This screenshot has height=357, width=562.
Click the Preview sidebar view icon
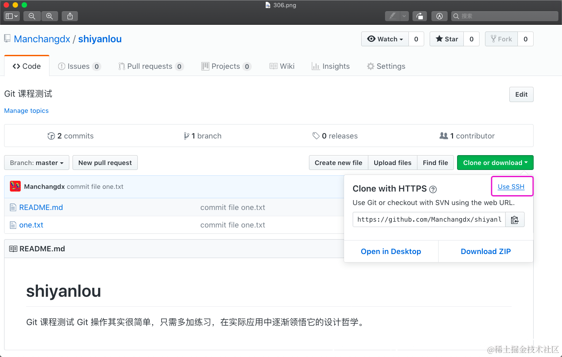tap(9, 16)
